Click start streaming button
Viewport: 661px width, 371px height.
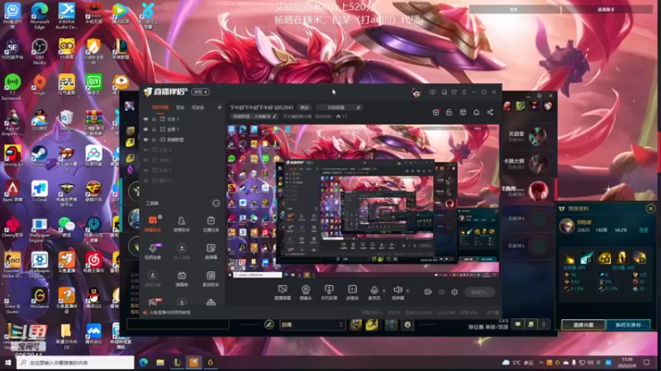pyautogui.click(x=479, y=292)
